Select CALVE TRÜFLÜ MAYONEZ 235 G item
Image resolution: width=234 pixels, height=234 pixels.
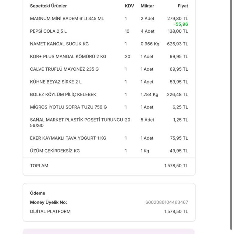pos(64,69)
